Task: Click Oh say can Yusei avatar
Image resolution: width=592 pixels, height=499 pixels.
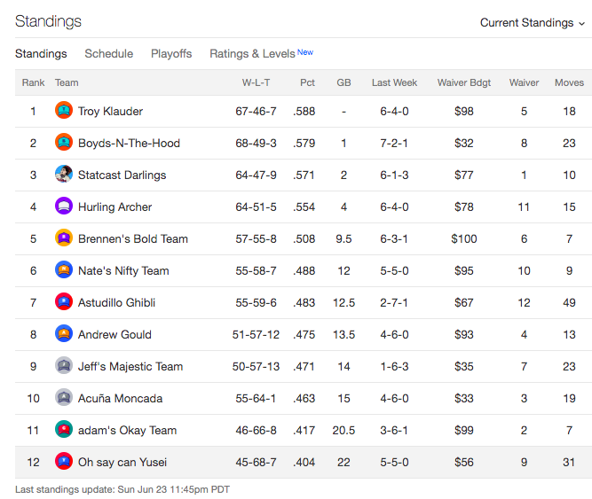Action: 64,461
